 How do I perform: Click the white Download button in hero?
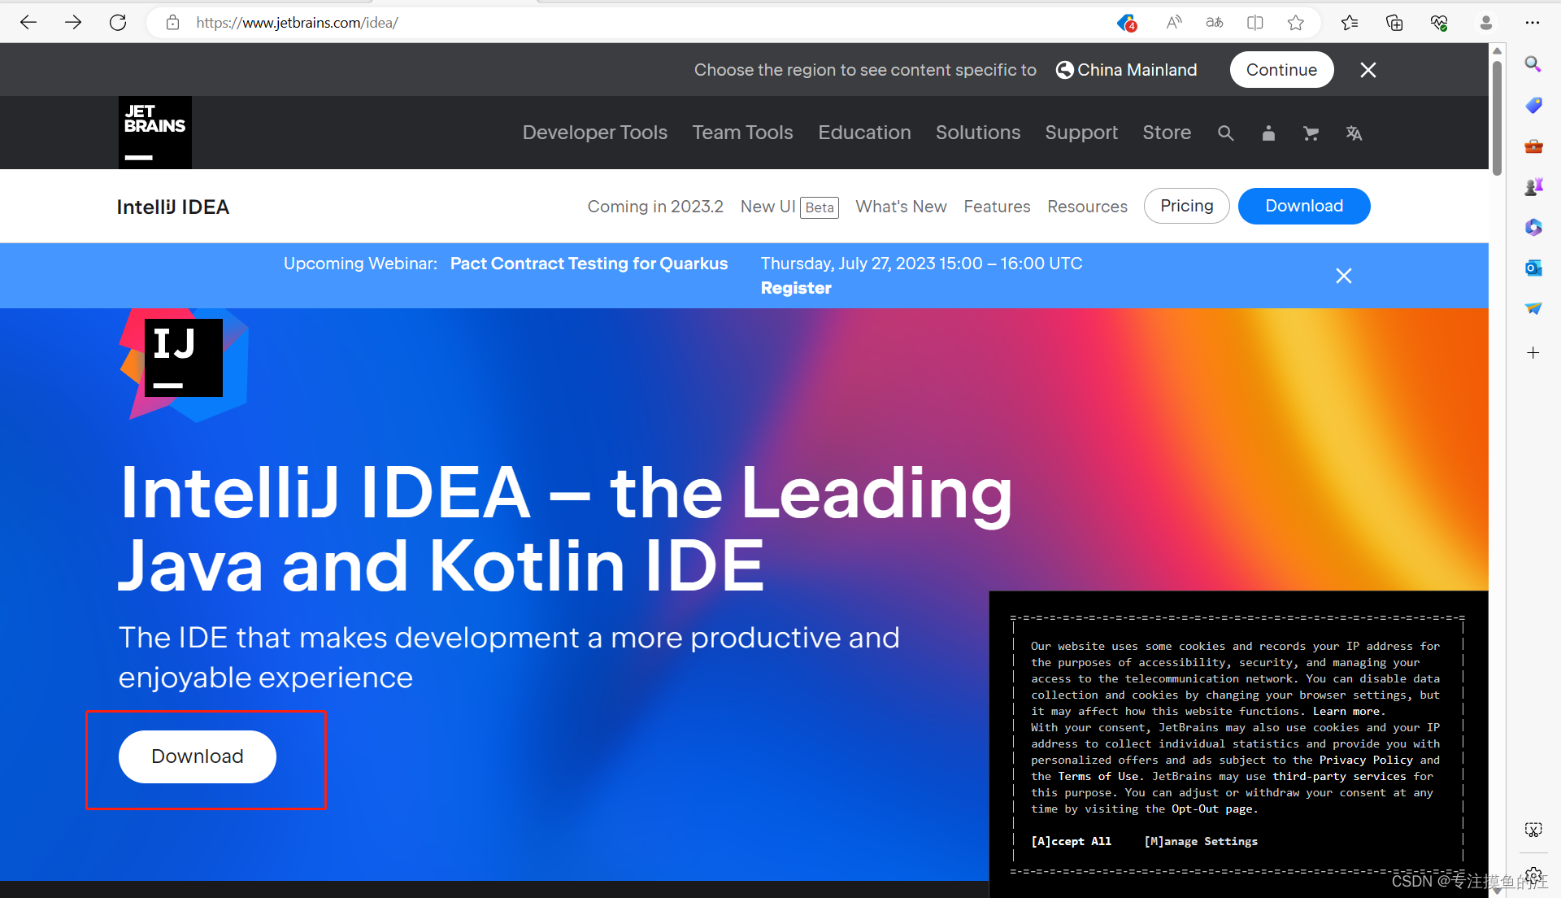198,756
